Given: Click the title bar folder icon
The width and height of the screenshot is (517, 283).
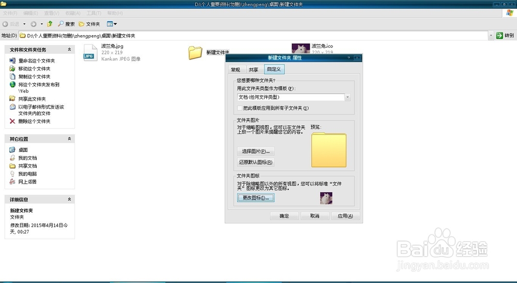Looking at the screenshot, I should coord(4,4).
